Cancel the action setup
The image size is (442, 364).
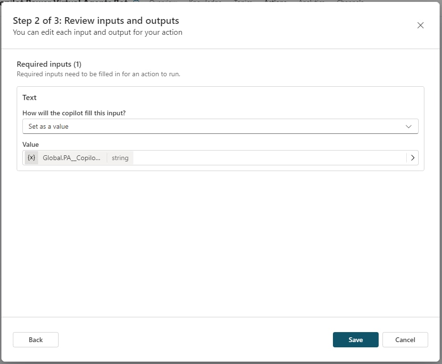pos(405,340)
